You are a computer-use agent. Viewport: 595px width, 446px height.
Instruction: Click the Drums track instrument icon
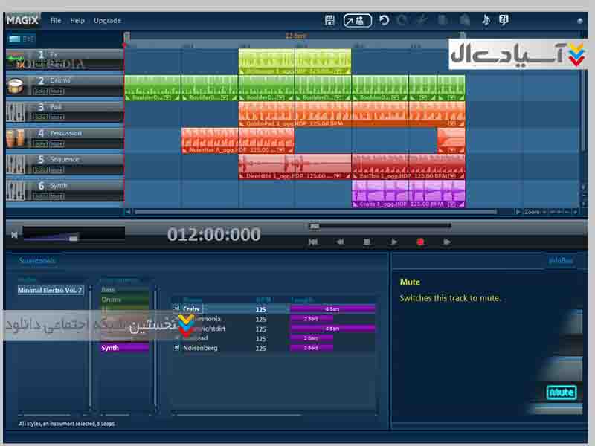tap(16, 85)
